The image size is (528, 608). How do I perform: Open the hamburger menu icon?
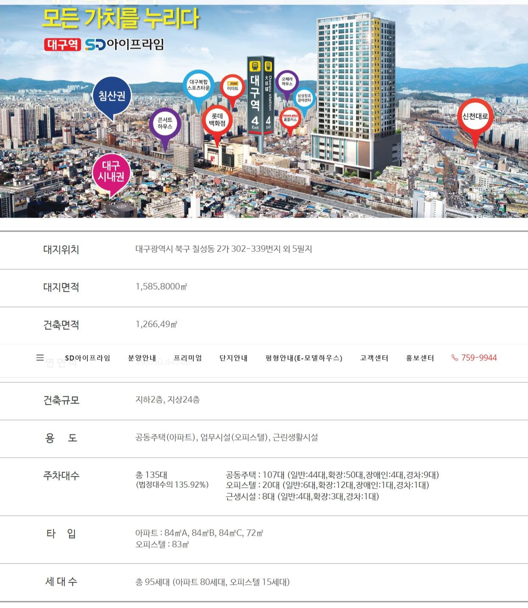(40, 358)
